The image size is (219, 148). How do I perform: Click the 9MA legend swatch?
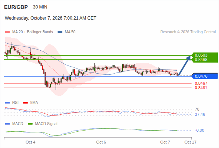pyautogui.click(x=25, y=103)
